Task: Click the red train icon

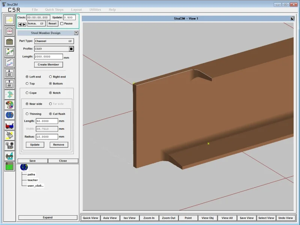Action: coord(9,126)
